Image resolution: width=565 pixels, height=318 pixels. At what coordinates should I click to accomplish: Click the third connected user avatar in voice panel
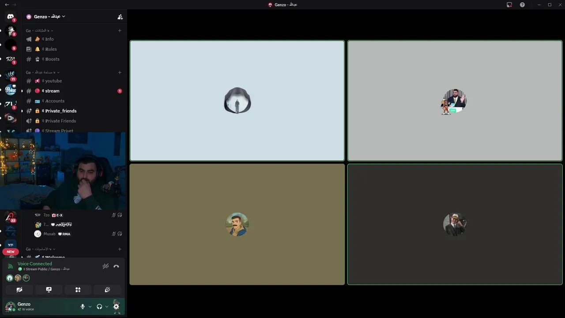[x=26, y=278]
